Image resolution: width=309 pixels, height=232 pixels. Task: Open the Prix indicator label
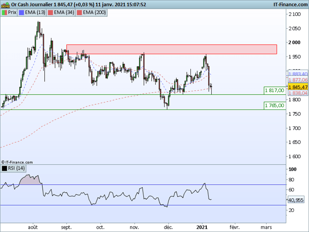(x=9, y=13)
